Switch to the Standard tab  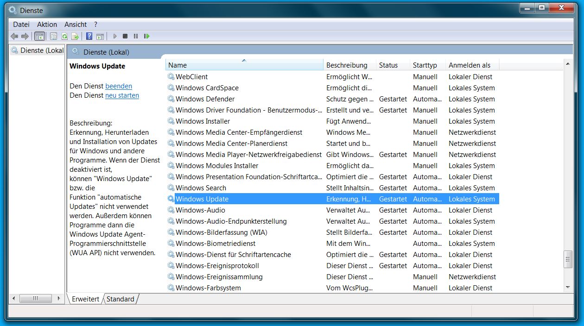121,299
